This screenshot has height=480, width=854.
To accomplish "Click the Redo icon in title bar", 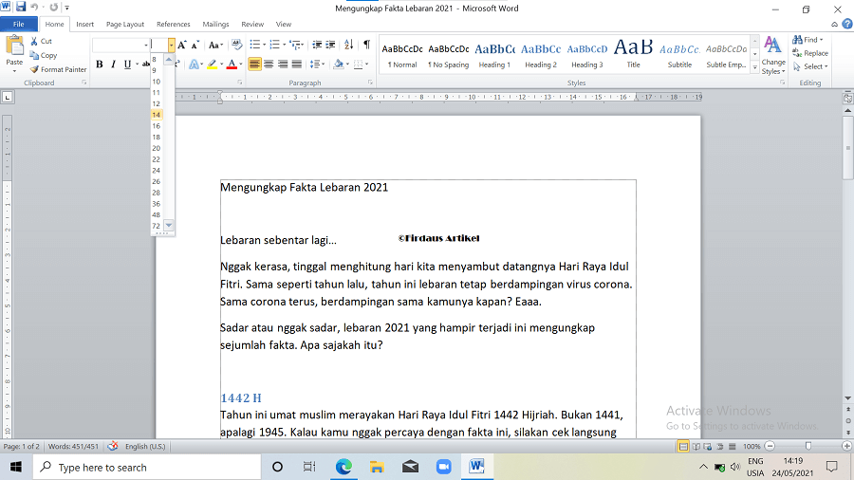I will pos(53,7).
